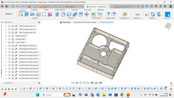Screen dimensions: 174x98
Task: Click the timeline Play button
Action: (9, 89)
